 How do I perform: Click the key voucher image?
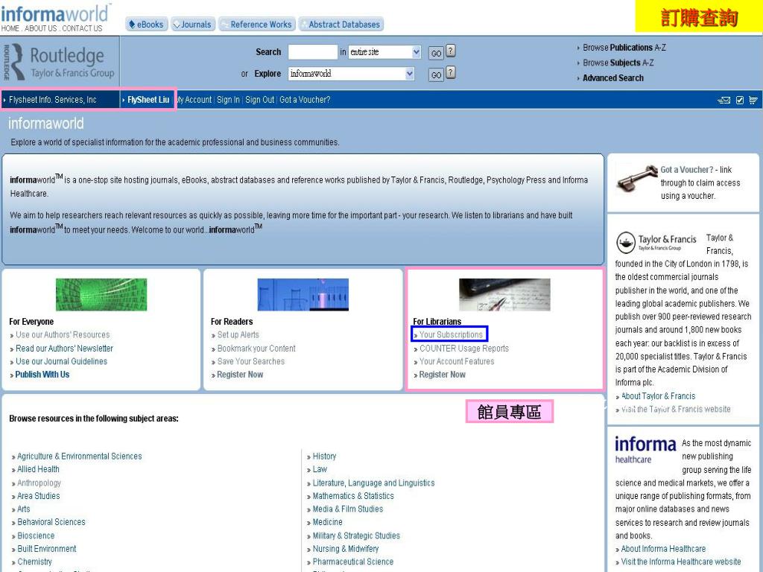click(637, 179)
